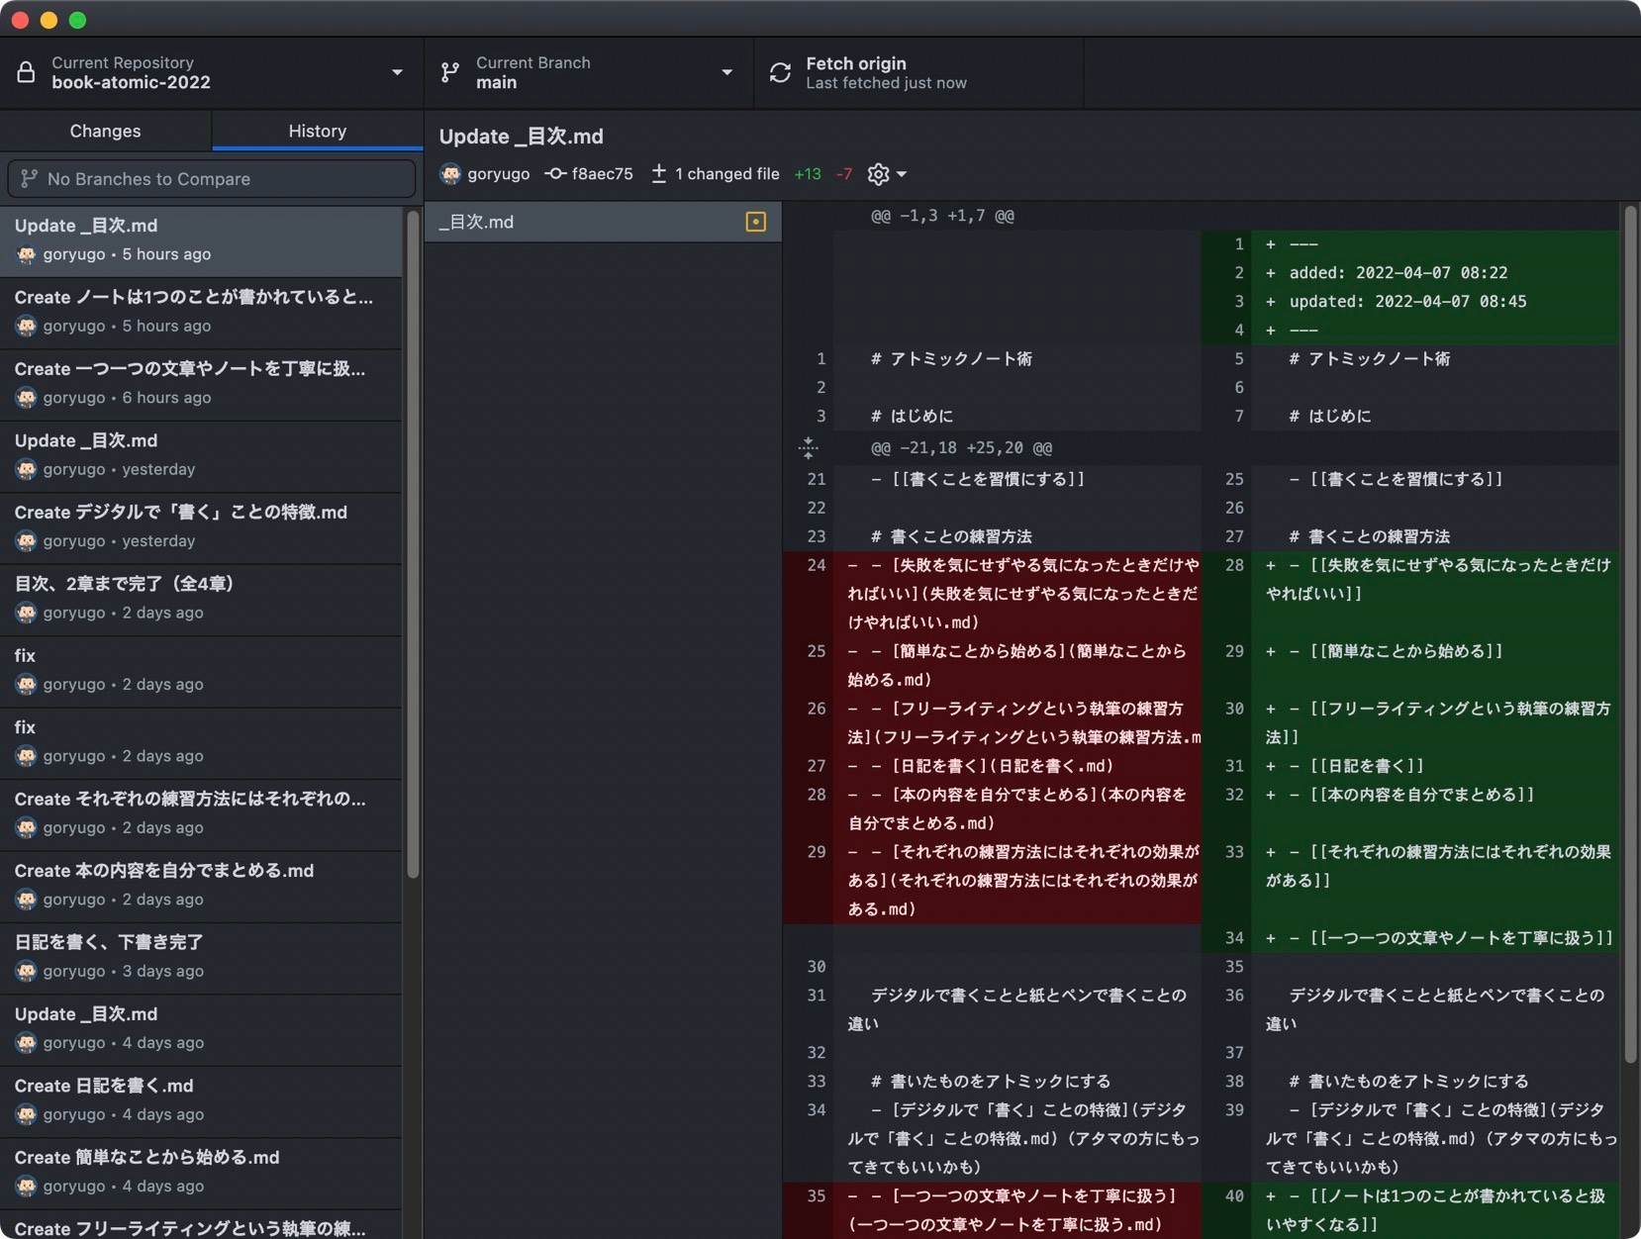Click the commit hash f8aec75 icon
Screen dimensions: 1641x1239
555,174
